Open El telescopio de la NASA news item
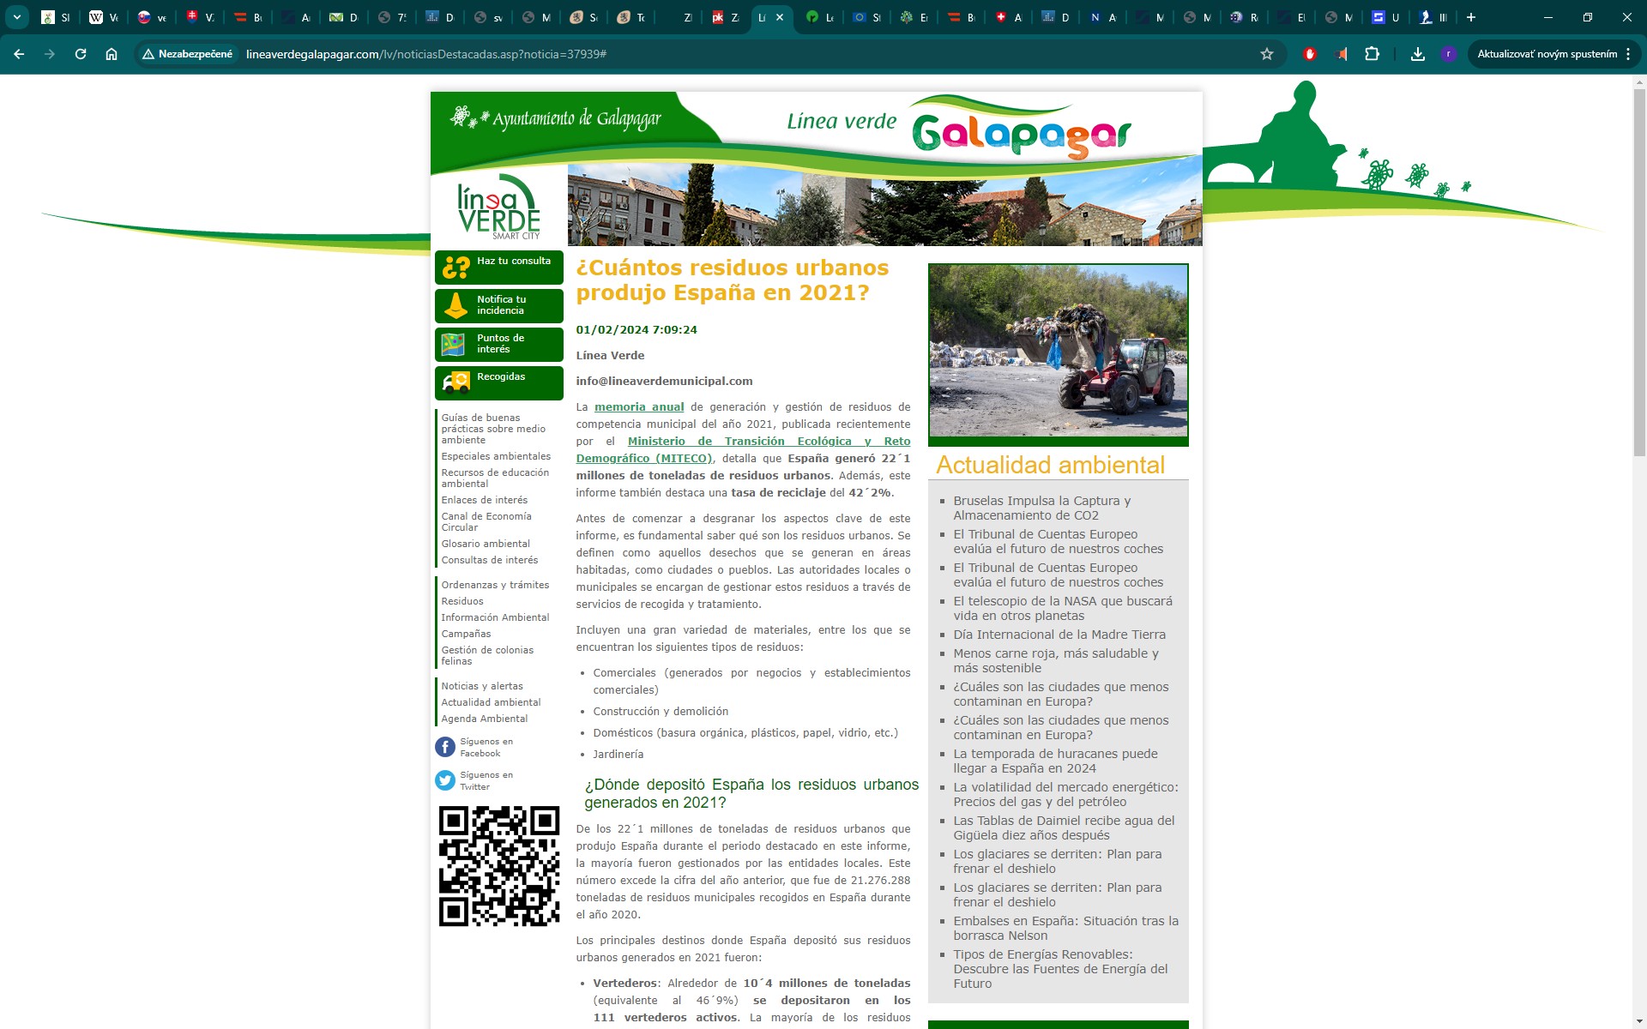Screen dimensions: 1647x1029 click(1063, 608)
